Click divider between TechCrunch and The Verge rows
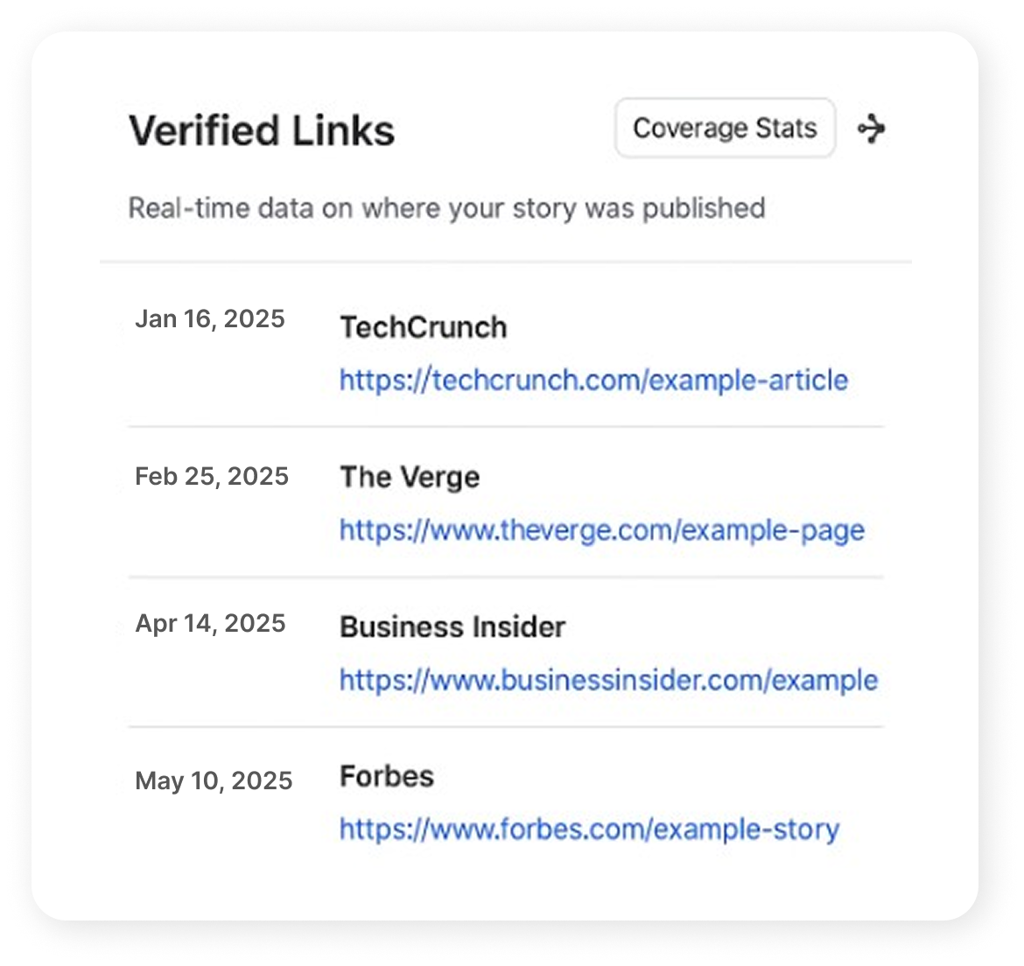The width and height of the screenshot is (1024, 966). [x=505, y=427]
